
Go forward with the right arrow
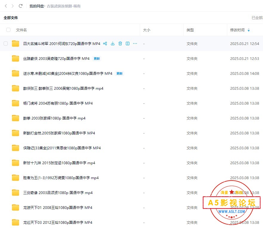13,6
